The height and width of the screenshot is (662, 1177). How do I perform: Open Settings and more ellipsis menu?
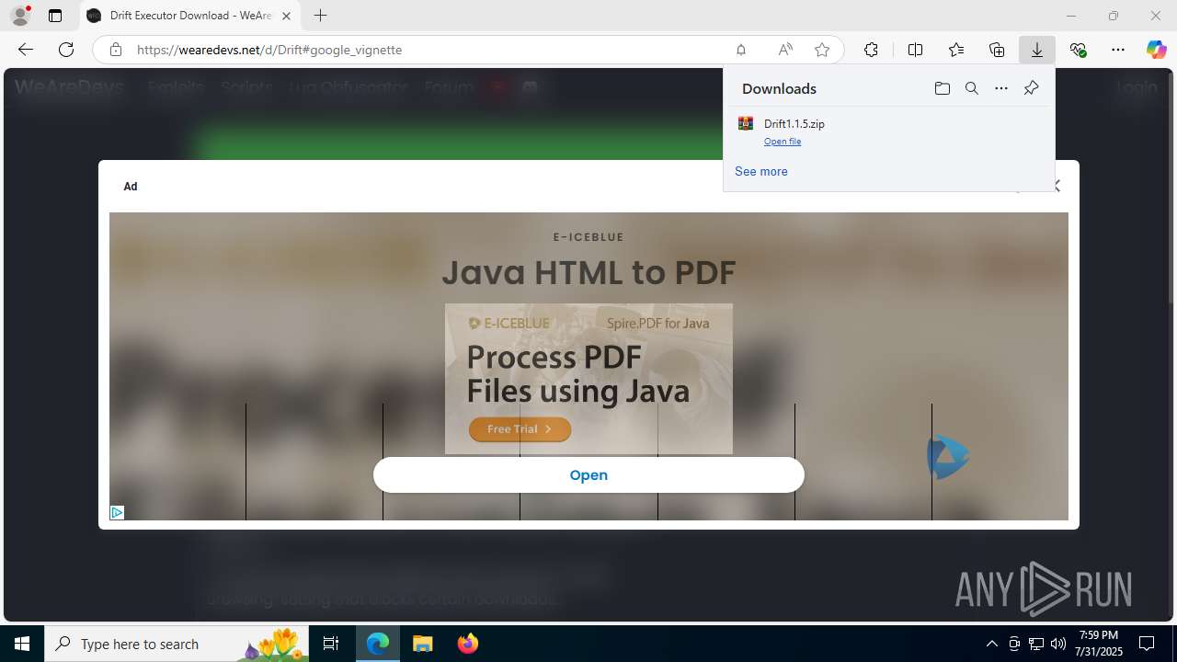point(1118,50)
